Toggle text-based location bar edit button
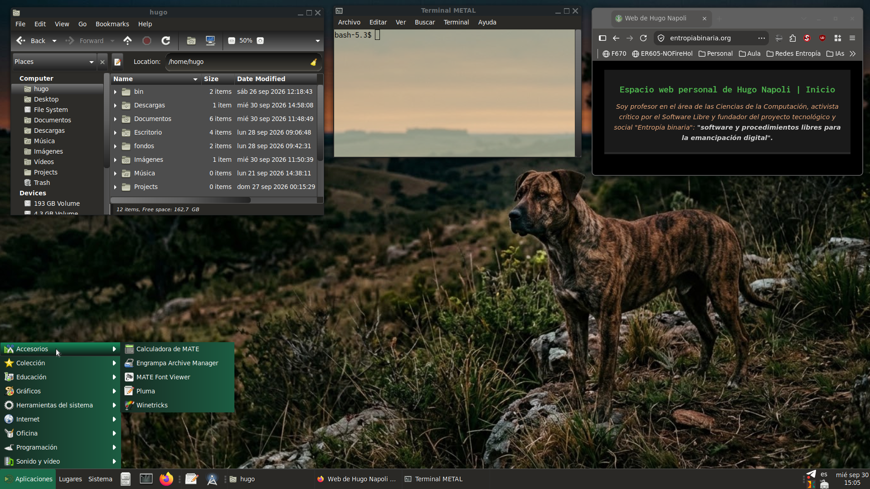This screenshot has height=489, width=870. click(117, 62)
